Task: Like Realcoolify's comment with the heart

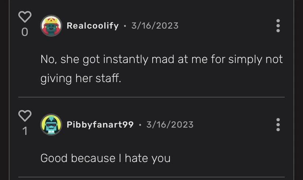Action: [x=25, y=17]
